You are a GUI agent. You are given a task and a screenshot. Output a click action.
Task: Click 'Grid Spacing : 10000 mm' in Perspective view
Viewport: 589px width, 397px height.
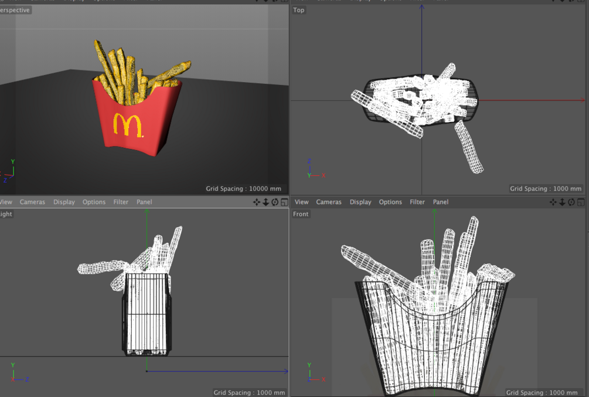click(243, 189)
